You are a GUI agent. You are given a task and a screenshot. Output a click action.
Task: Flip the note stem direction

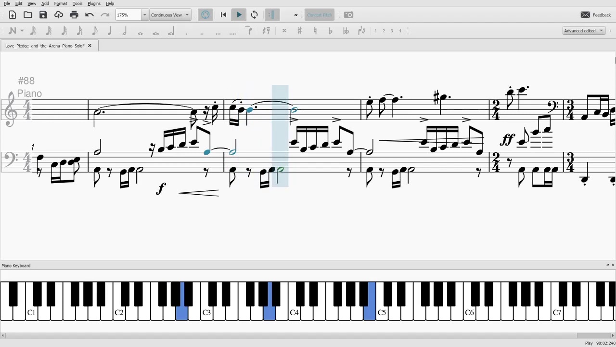[362, 31]
